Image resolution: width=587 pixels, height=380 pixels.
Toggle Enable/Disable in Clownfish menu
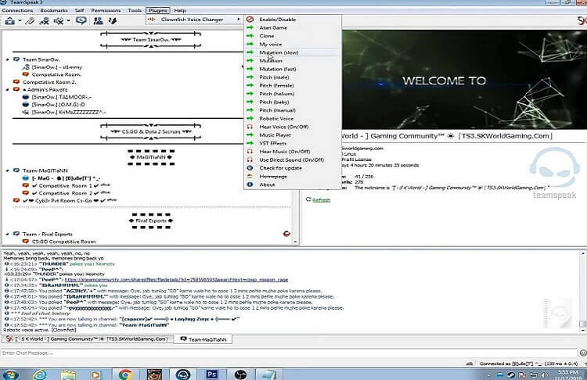click(x=292, y=20)
